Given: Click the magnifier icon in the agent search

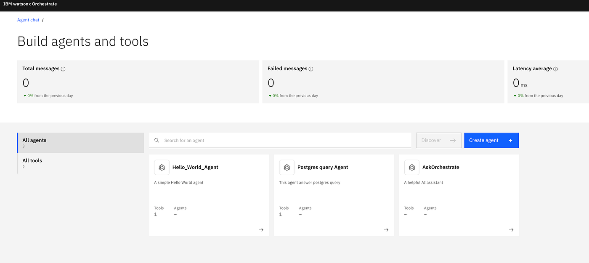Looking at the screenshot, I should [157, 140].
